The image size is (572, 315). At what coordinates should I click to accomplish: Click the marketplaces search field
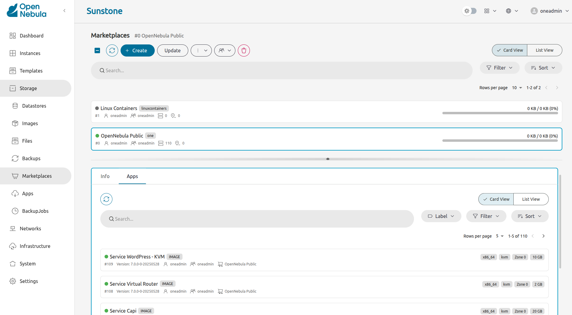pyautogui.click(x=282, y=70)
